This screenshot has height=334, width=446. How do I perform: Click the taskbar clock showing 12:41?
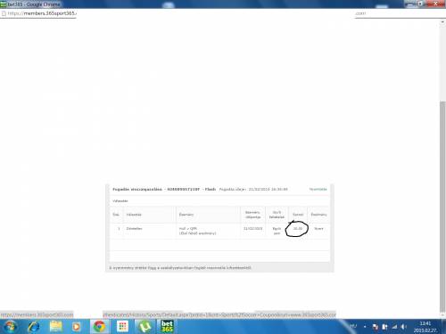[425, 327]
